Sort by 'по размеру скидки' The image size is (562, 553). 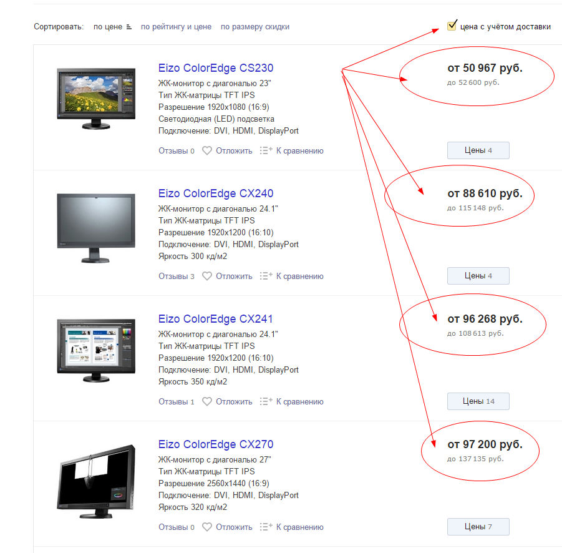click(255, 27)
